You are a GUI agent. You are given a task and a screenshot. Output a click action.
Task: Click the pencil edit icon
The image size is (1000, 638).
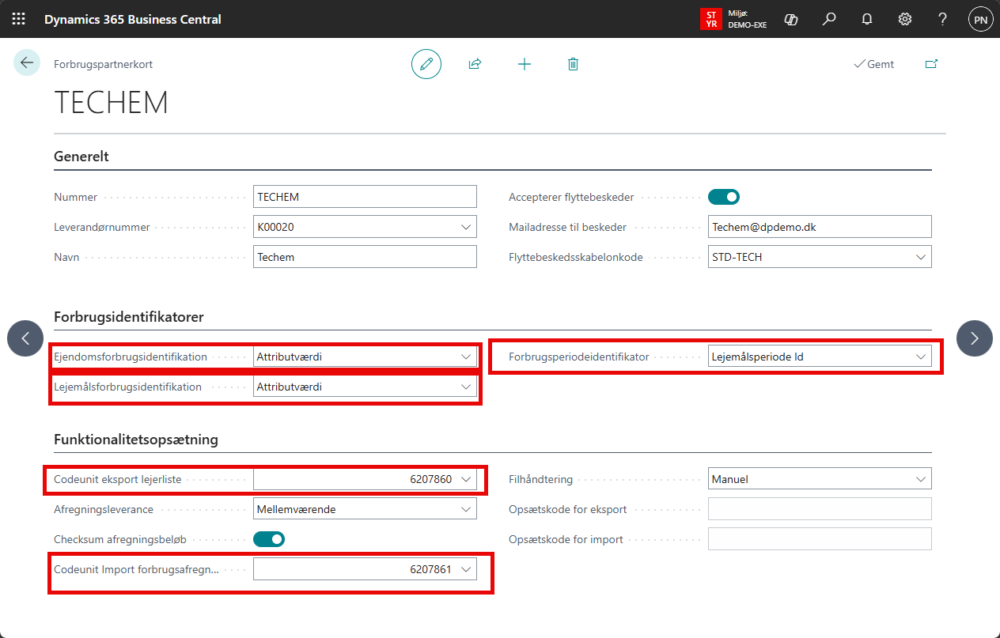pos(426,64)
